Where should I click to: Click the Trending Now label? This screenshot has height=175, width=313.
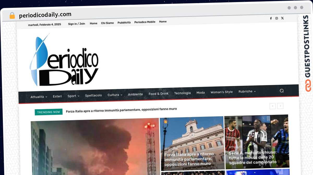49,112
